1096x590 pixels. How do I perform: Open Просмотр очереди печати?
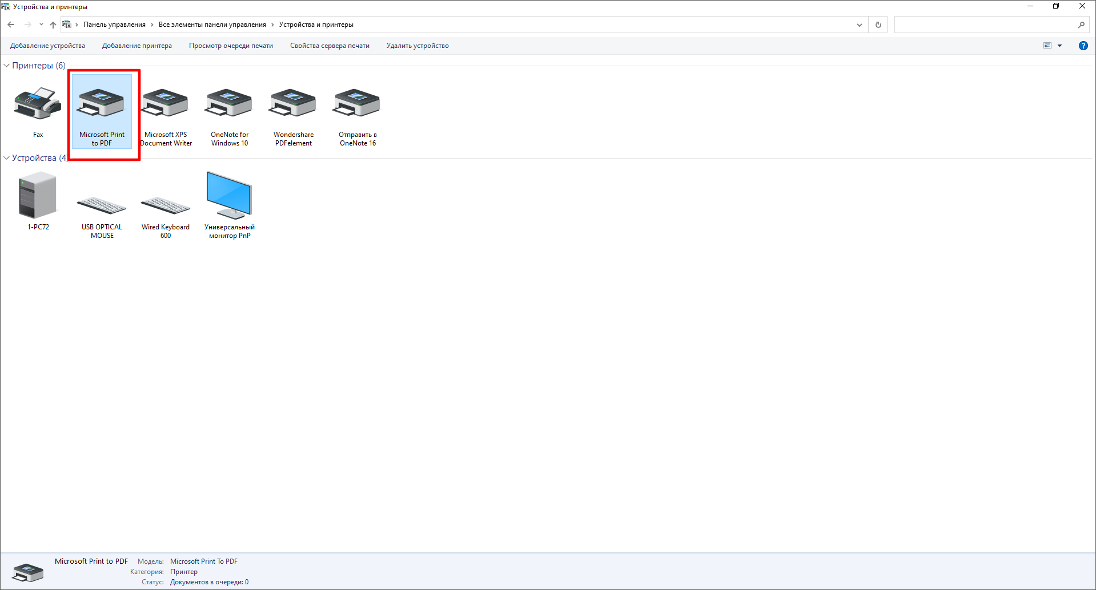[231, 46]
